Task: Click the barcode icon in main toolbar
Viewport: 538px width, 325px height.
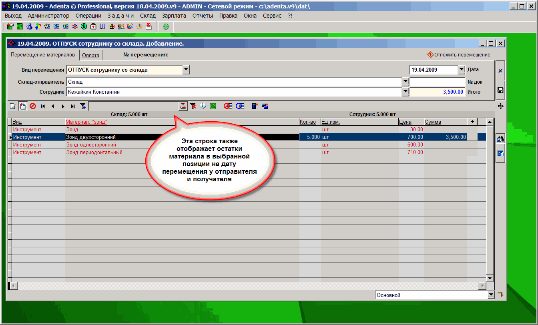Action: (x=102, y=27)
